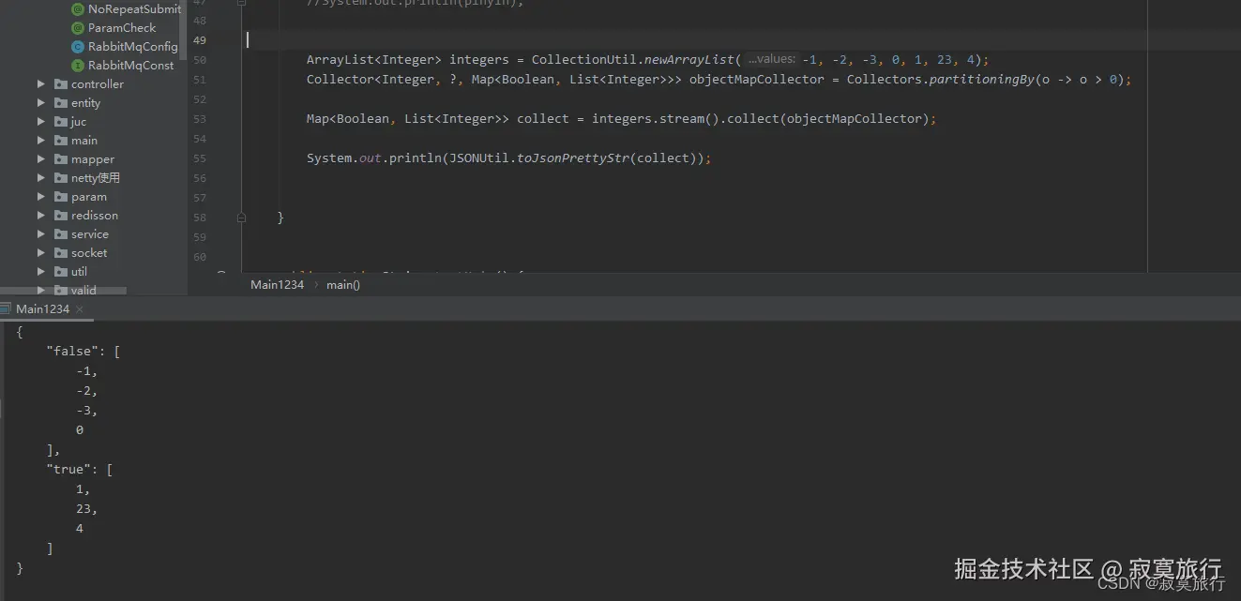Expand the controller folder arrow
Image resolution: width=1241 pixels, height=601 pixels.
41,84
